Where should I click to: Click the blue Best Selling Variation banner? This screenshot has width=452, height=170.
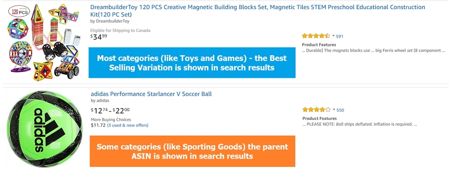click(192, 62)
